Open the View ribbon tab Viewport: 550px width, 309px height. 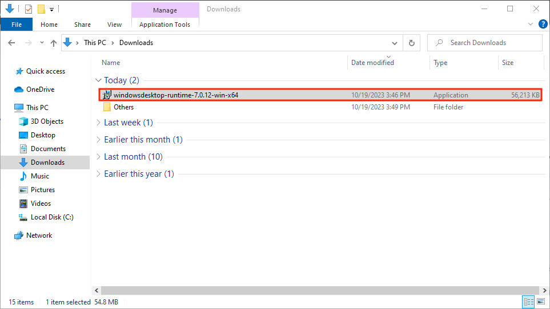tap(114, 25)
